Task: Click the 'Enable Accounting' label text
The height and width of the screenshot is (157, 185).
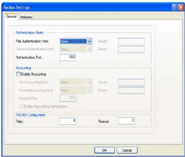Action: coord(34,74)
